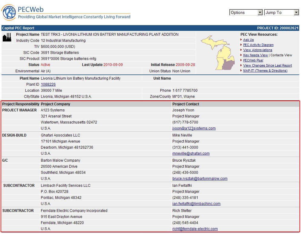
Task: Expand the Jump To dropdown
Action: (x=281, y=12)
